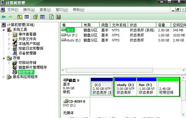Click the drive icon beside (C:) volume
The width and height of the screenshot is (186, 118).
click(x=63, y=30)
